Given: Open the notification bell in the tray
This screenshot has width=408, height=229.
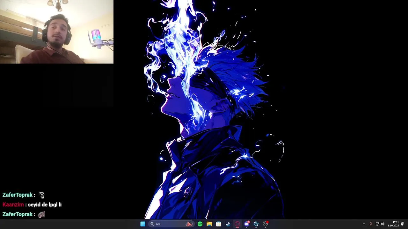Looking at the screenshot, I should (402, 224).
